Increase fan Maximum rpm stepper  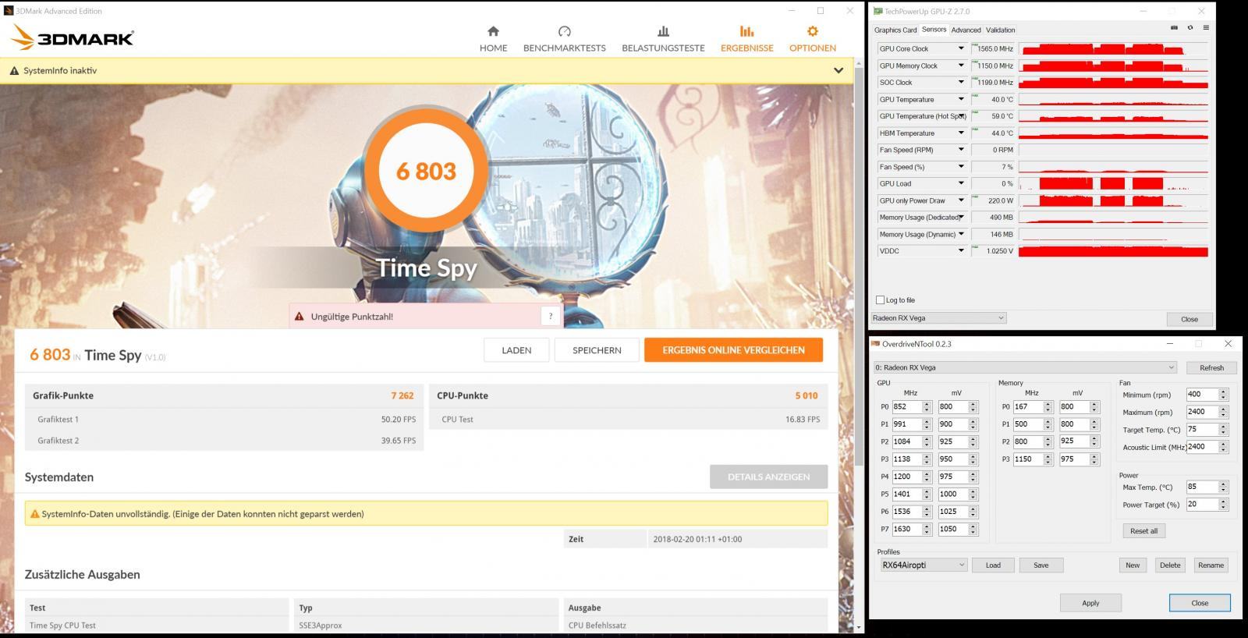pos(1223,409)
